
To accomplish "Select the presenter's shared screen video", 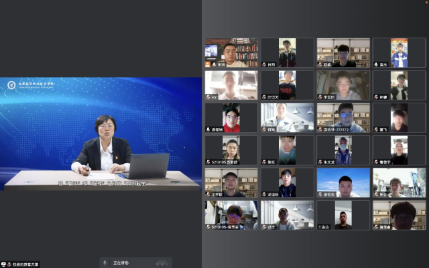I will pos(101,134).
